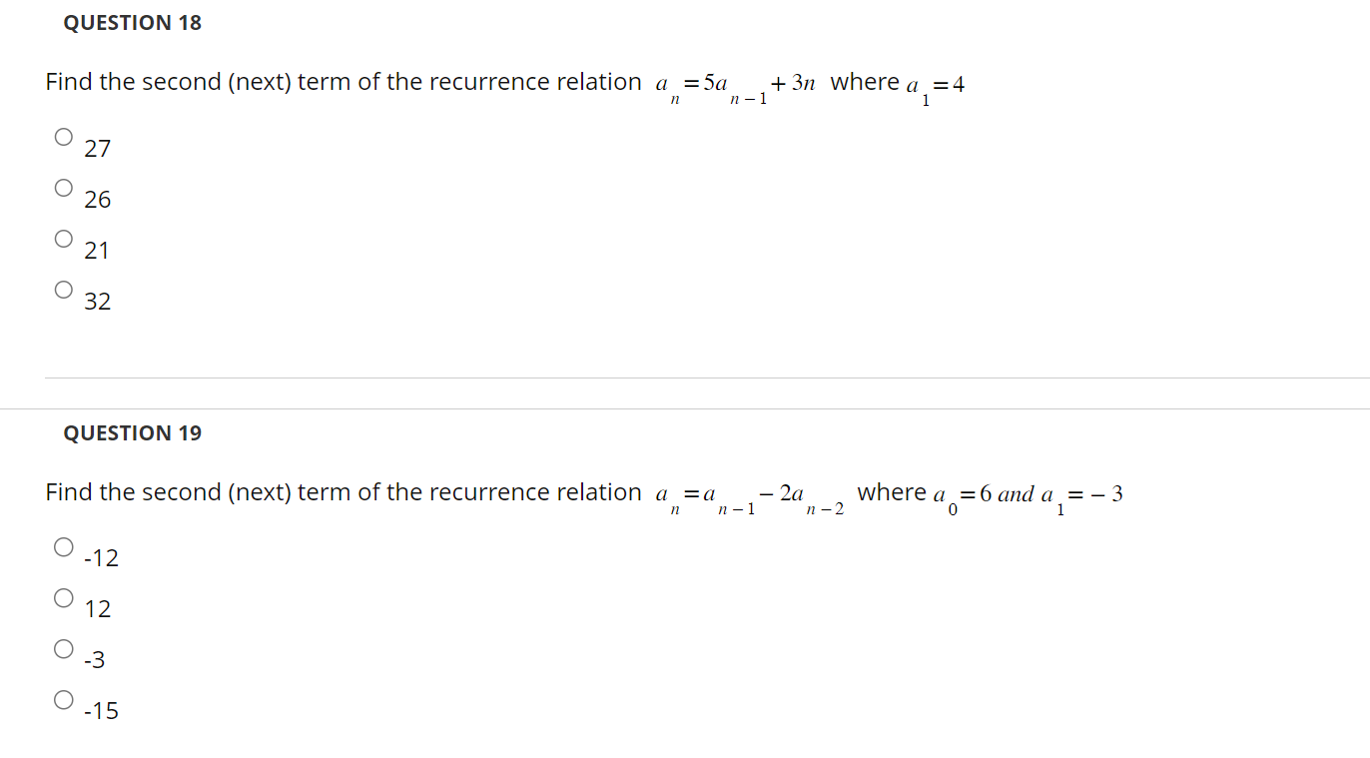Viewport: 1370px width, 758px height.
Task: Select the radio button for answer 27
Action: tap(63, 136)
